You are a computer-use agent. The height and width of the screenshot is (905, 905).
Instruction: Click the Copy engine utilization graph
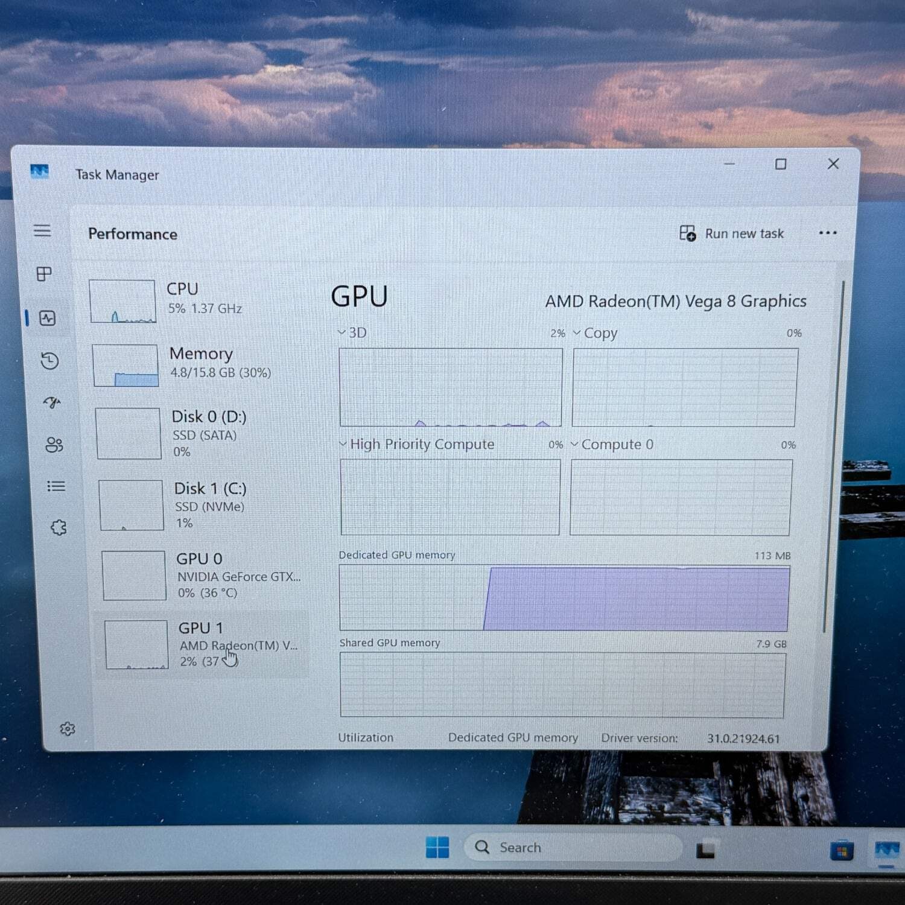click(x=685, y=387)
